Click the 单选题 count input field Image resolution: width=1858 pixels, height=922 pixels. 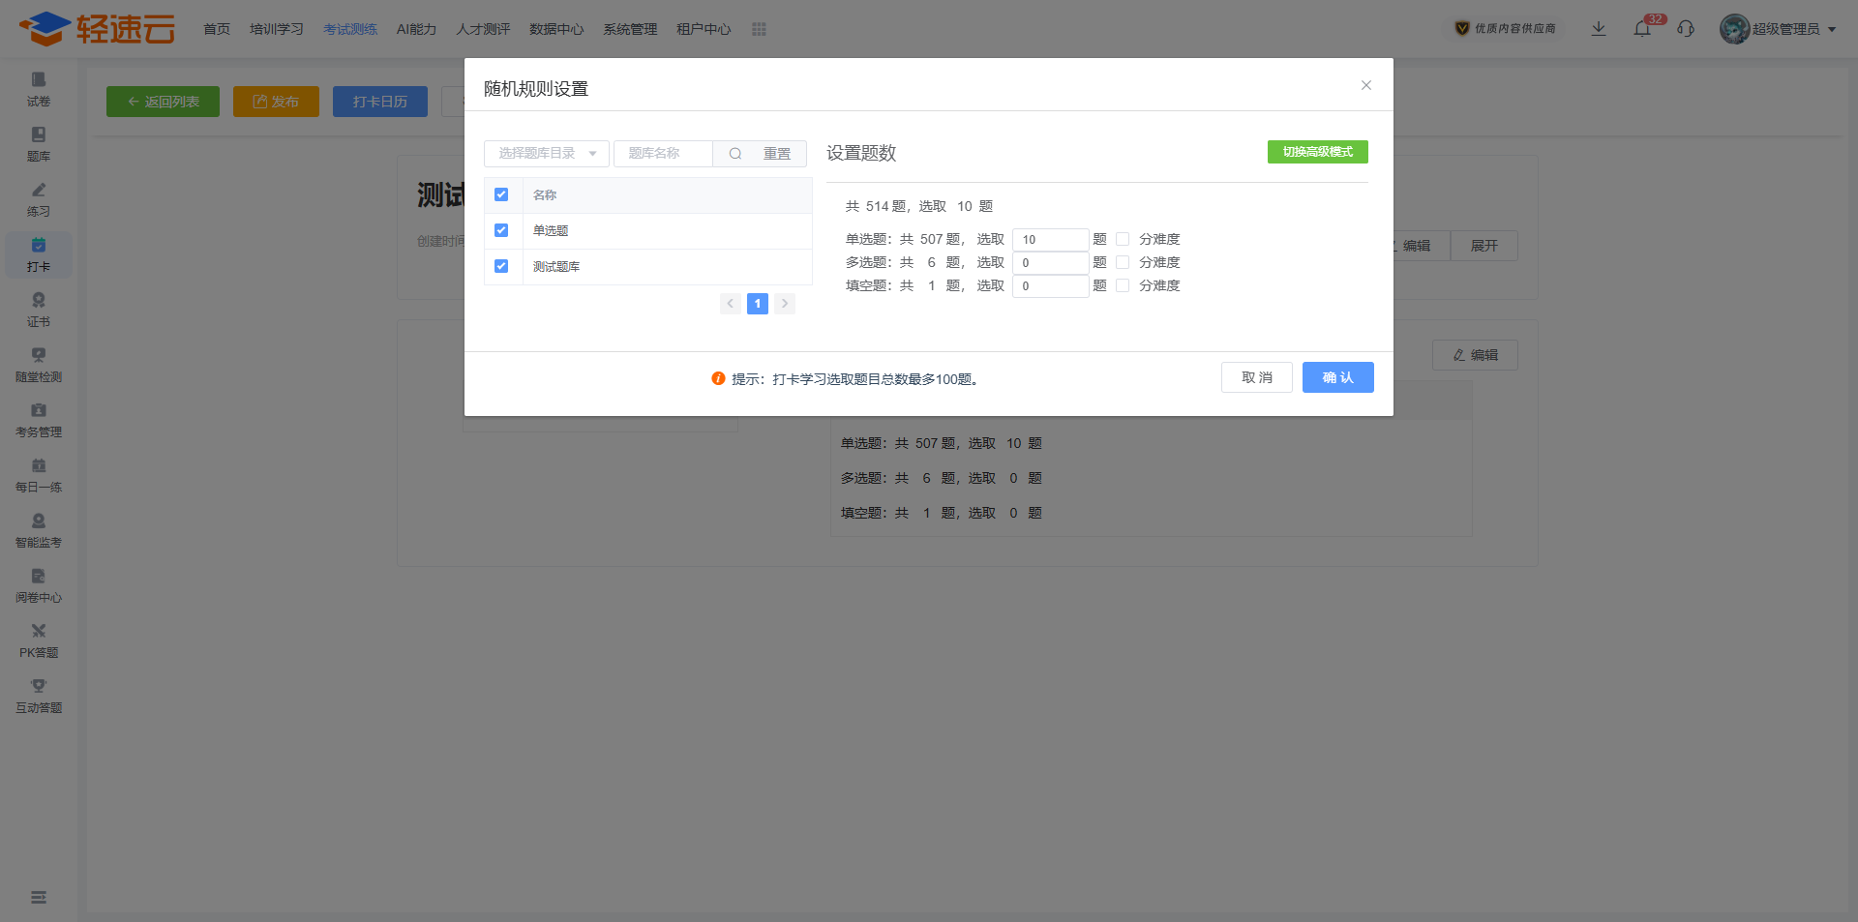(1051, 239)
